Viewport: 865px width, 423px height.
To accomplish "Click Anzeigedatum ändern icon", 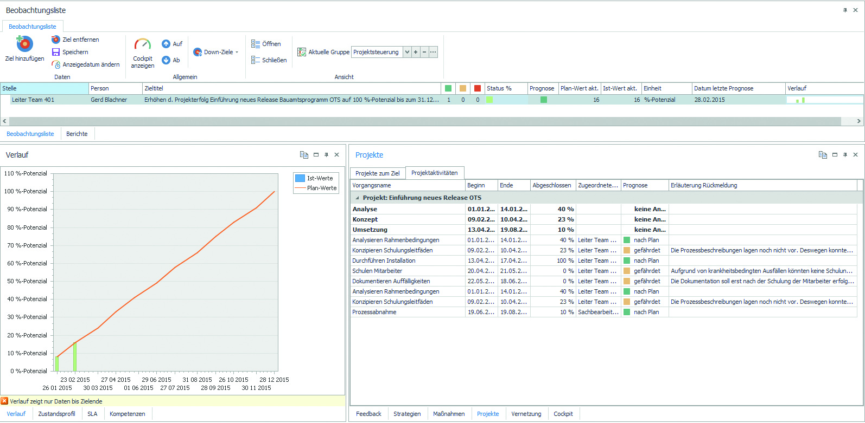I will [55, 64].
